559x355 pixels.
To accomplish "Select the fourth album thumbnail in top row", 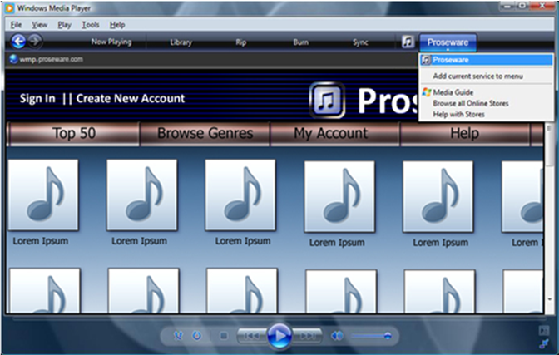I will click(x=339, y=196).
